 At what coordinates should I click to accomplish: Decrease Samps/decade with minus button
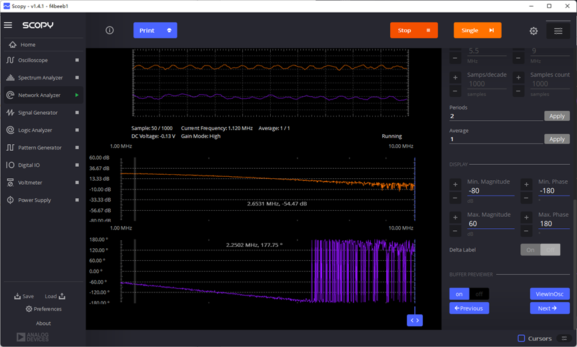click(x=455, y=91)
